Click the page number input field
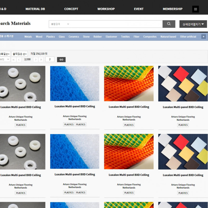This screenshot has width=208, height=208. pyautogui.click(x=50, y=59)
